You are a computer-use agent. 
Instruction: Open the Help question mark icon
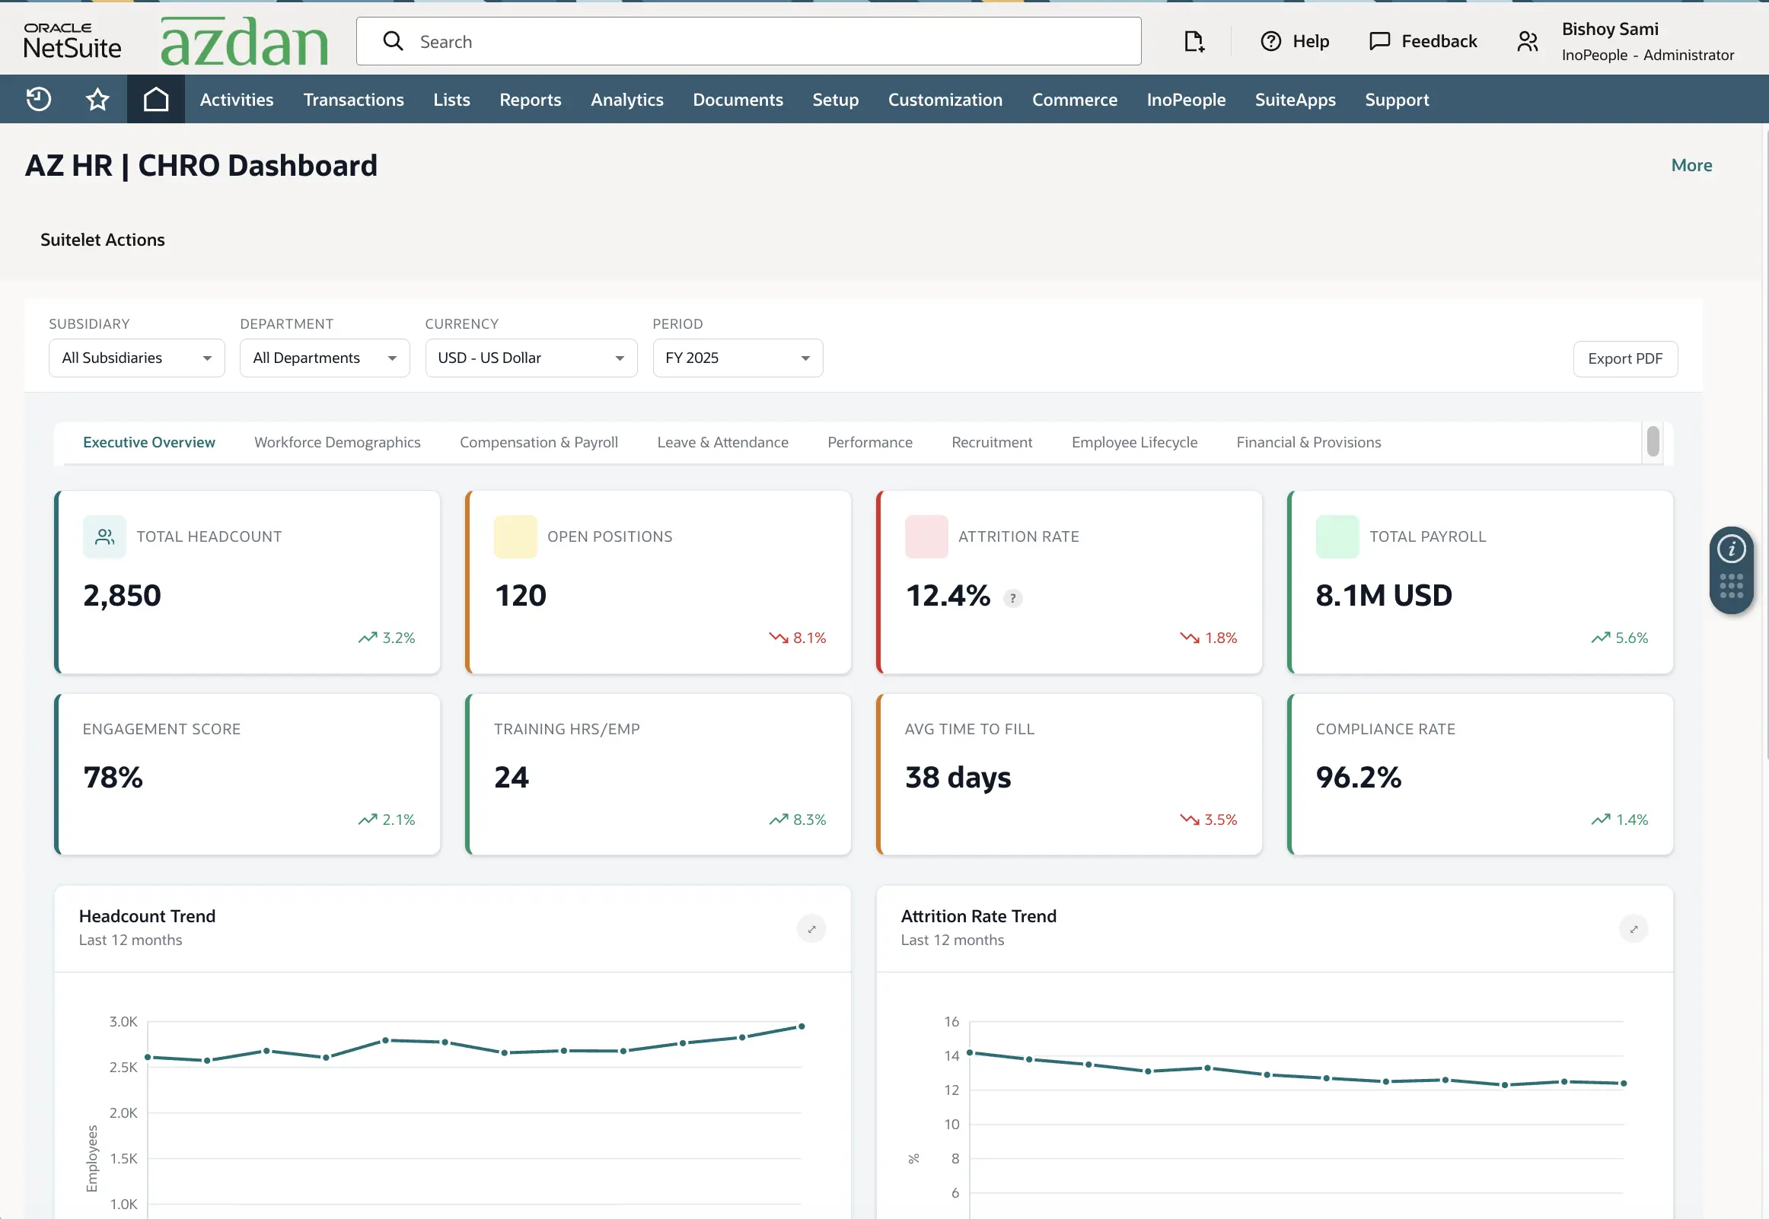tap(1270, 41)
